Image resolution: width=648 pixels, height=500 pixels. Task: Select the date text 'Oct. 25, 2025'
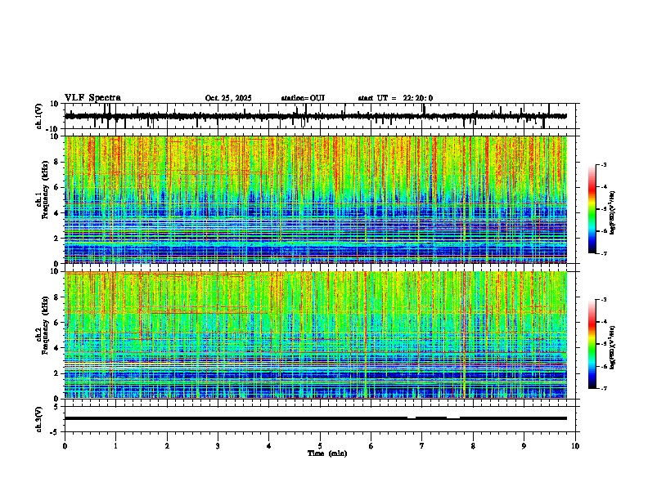(228, 98)
